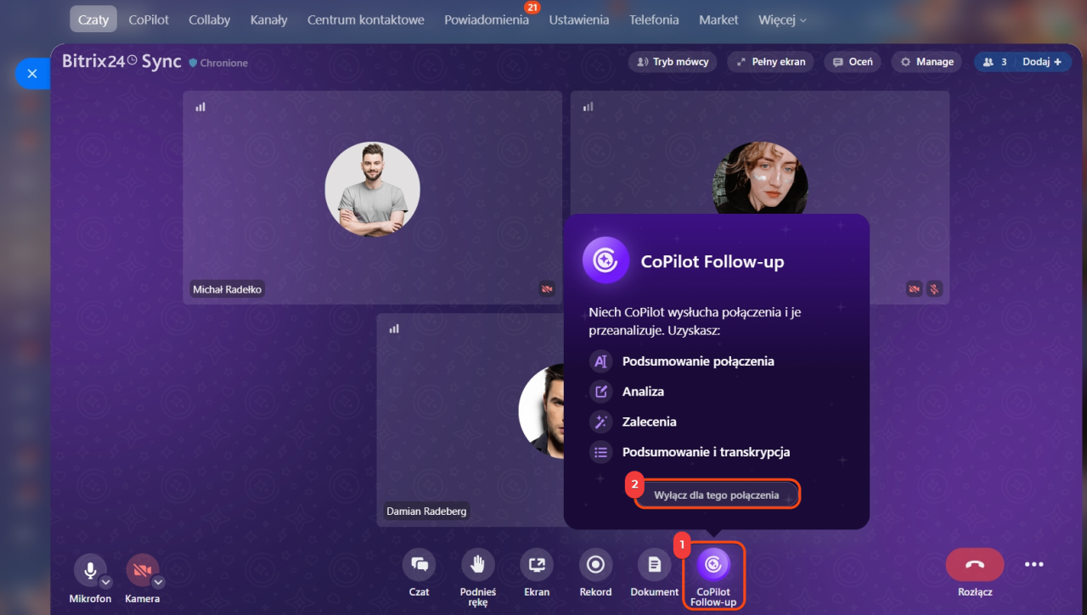Open Ustawienia menu item

(579, 20)
